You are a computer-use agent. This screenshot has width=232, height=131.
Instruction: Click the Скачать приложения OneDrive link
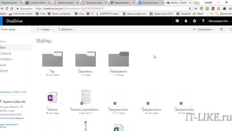tap(9, 126)
